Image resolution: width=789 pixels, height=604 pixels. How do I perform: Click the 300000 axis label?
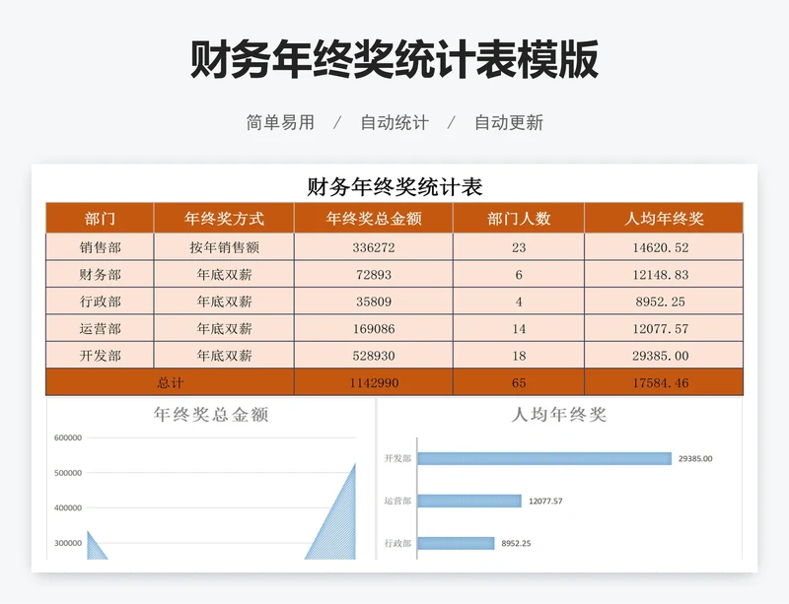pos(68,543)
